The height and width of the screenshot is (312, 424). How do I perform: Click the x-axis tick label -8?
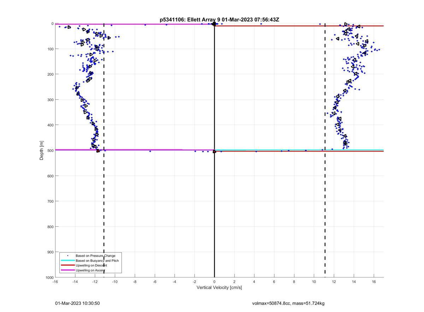coord(135,282)
